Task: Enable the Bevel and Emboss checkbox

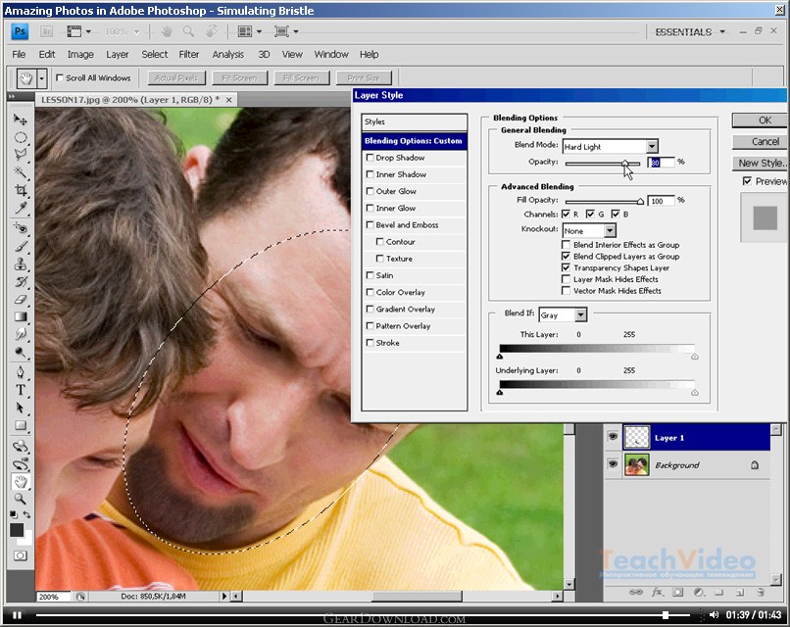Action: tap(370, 225)
